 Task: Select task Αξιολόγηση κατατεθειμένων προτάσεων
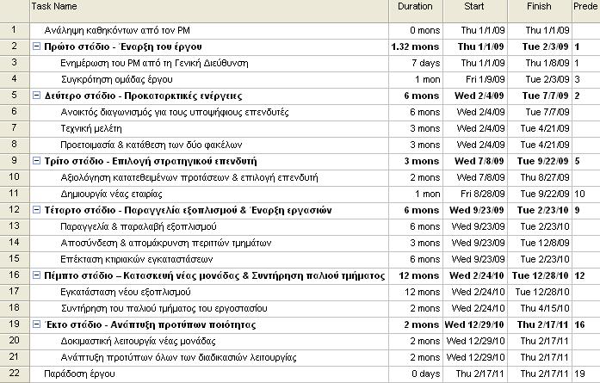(x=189, y=177)
